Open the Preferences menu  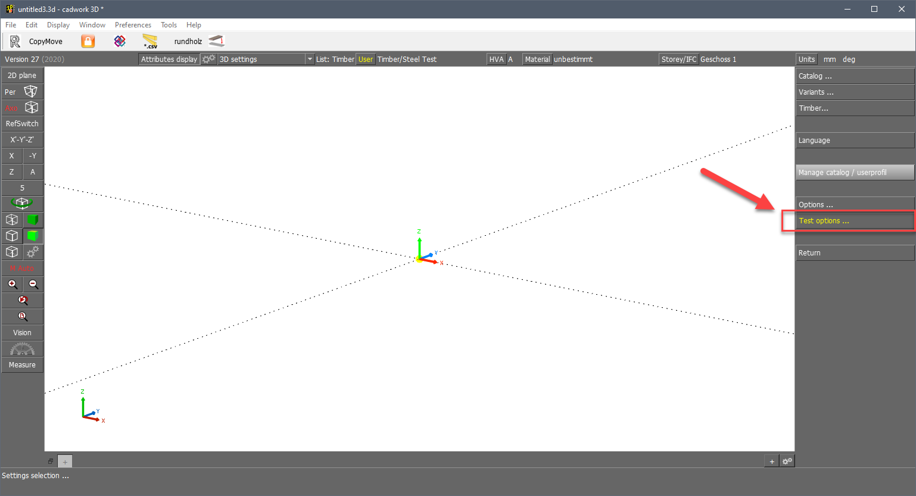pyautogui.click(x=132, y=24)
